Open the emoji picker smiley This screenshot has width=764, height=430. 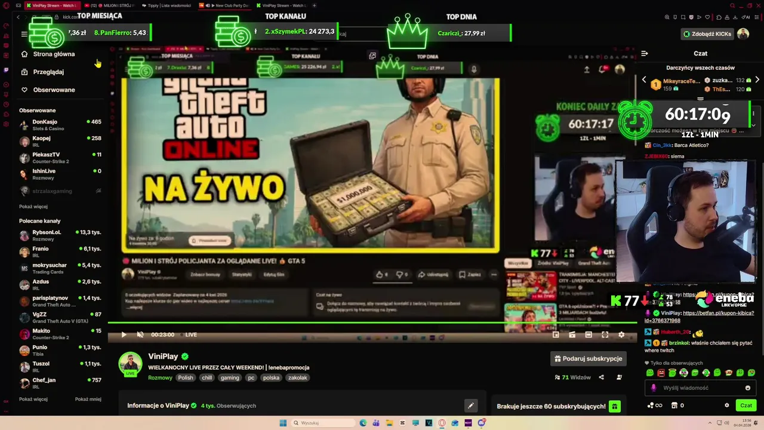[748, 388]
